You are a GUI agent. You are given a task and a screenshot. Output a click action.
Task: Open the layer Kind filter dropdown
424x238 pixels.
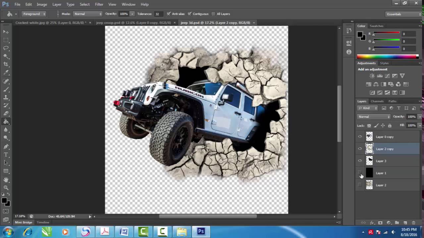(x=368, y=108)
